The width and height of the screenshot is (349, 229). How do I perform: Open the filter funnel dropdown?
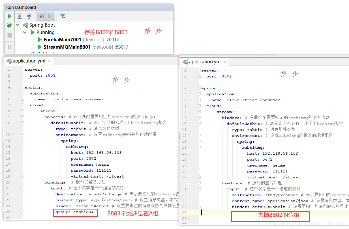pyautogui.click(x=63, y=16)
